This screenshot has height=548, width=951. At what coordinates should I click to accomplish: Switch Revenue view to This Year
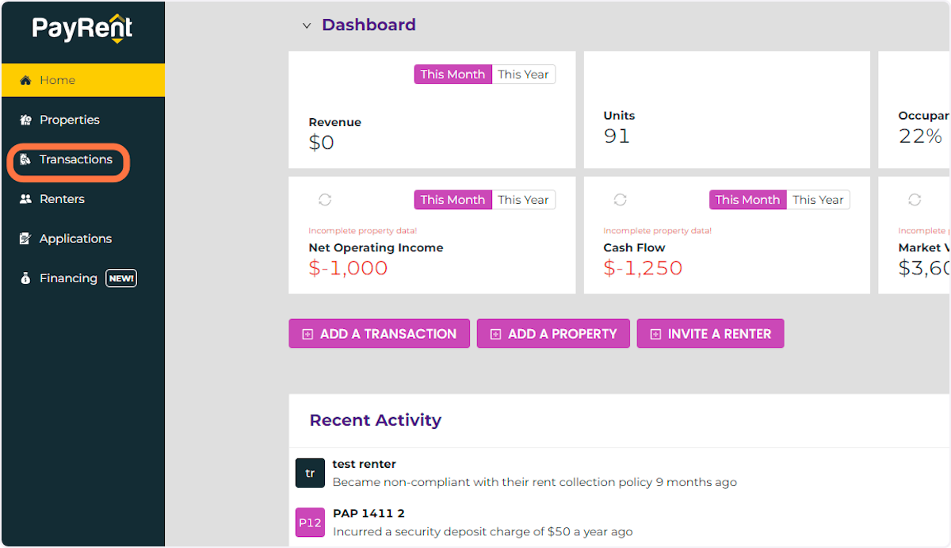(x=523, y=74)
